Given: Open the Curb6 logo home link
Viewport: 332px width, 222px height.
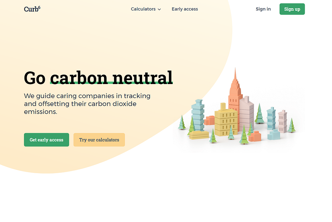Looking at the screenshot, I should tap(32, 9).
